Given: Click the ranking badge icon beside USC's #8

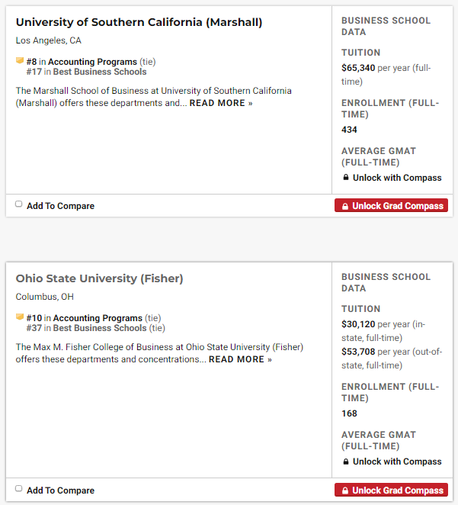Looking at the screenshot, I should pyautogui.click(x=20, y=61).
